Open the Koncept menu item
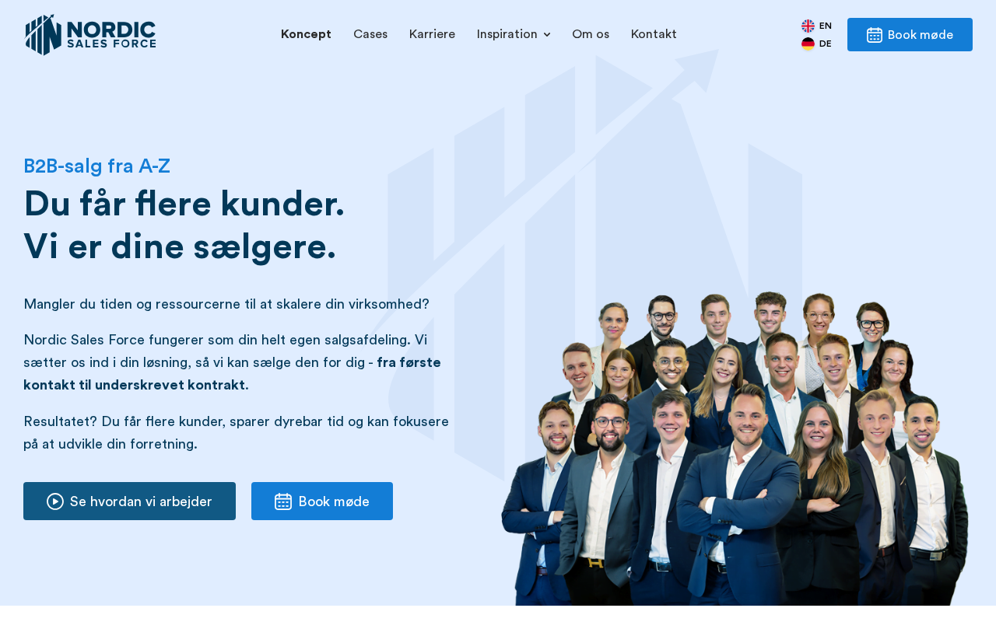 (x=306, y=34)
